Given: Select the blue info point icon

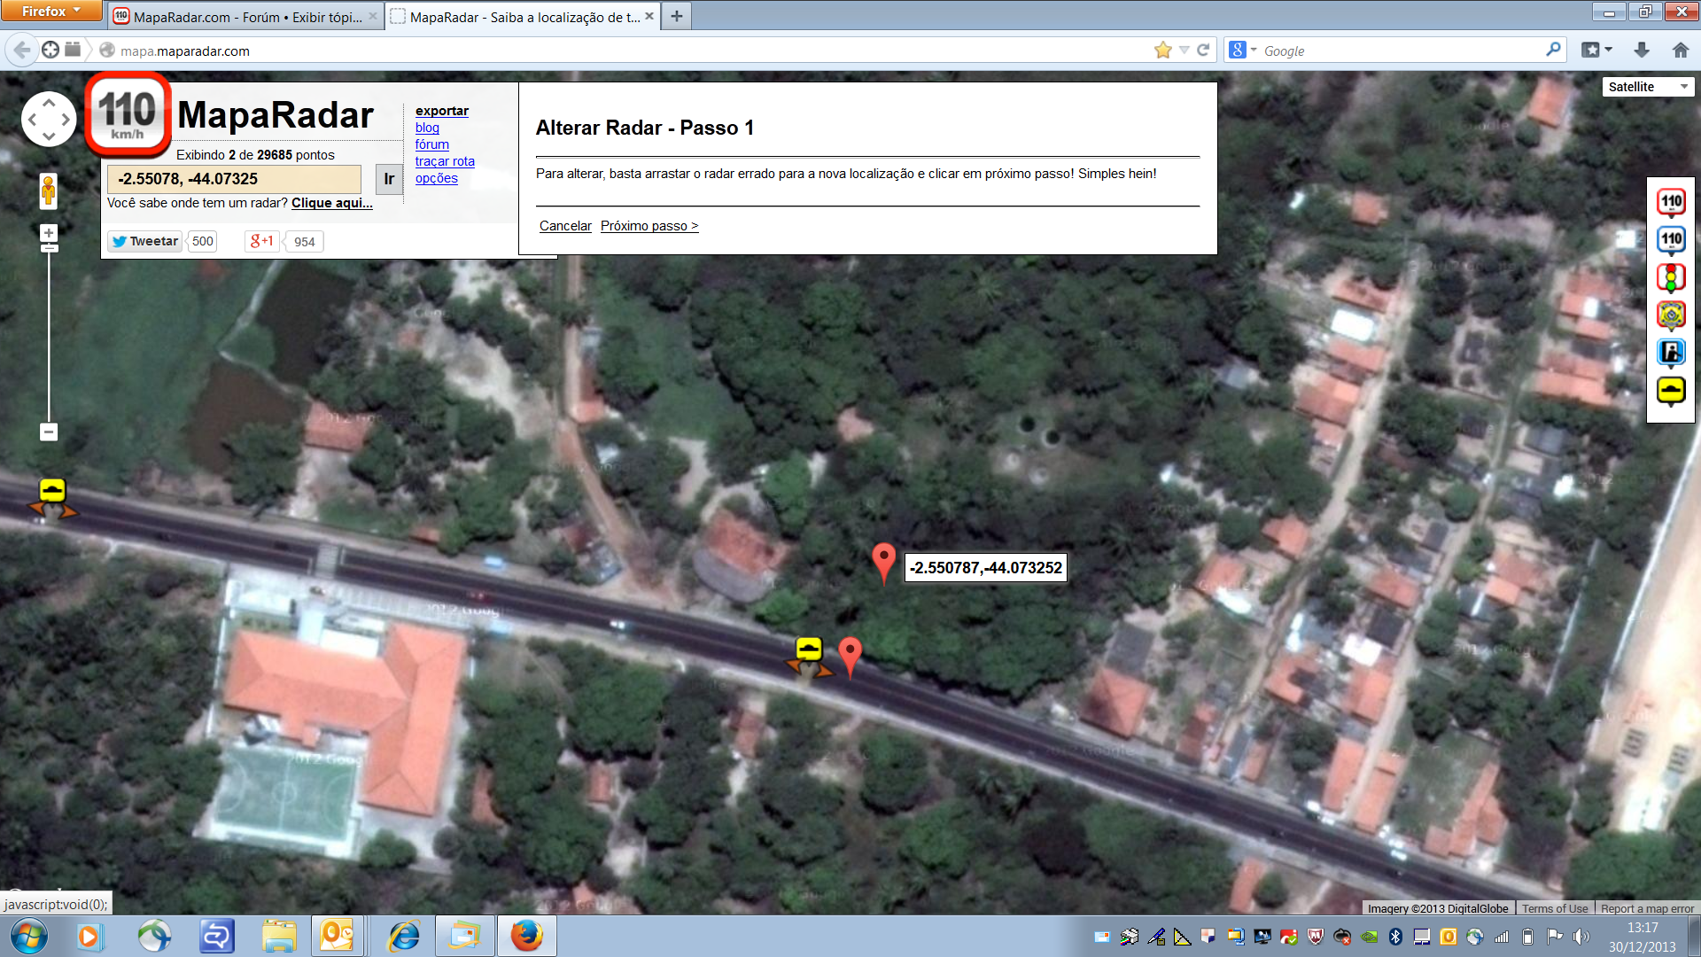Looking at the screenshot, I should coord(1671,354).
